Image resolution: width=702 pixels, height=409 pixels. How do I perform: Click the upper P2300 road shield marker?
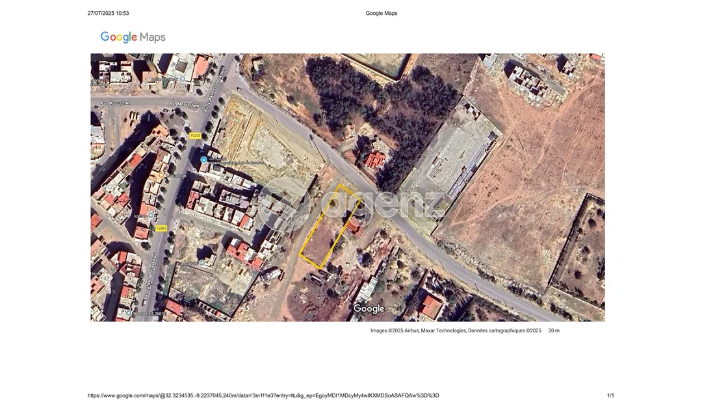point(196,136)
